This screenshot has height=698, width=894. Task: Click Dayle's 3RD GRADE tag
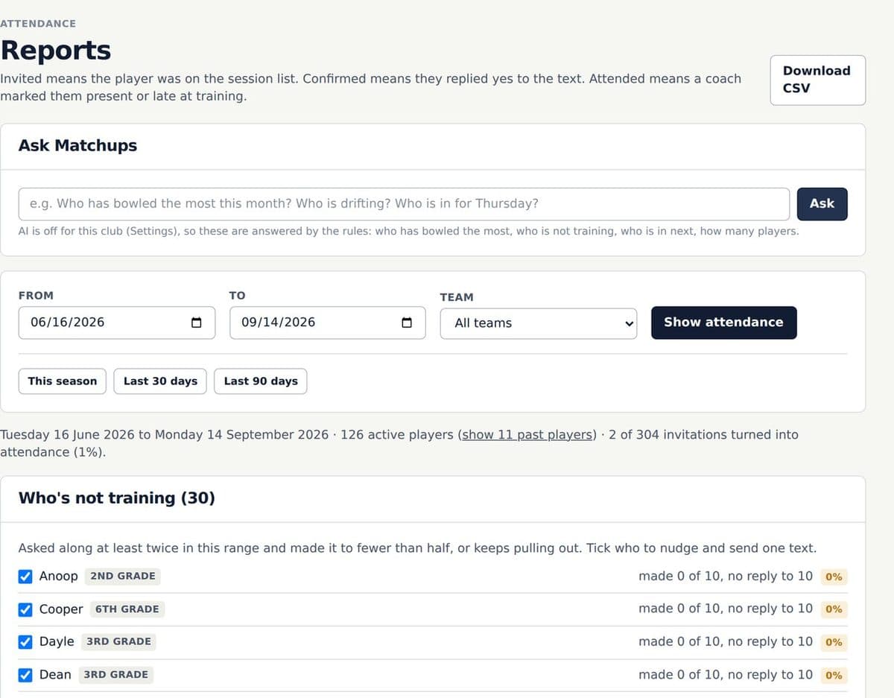point(119,641)
